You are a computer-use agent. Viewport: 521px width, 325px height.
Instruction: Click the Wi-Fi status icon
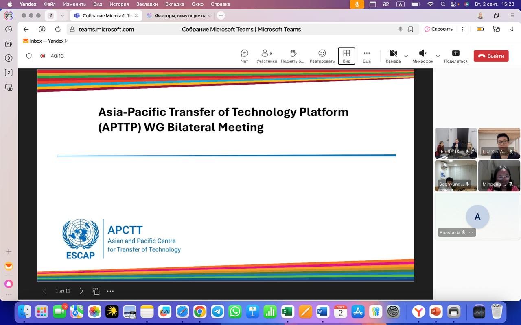point(430,4)
